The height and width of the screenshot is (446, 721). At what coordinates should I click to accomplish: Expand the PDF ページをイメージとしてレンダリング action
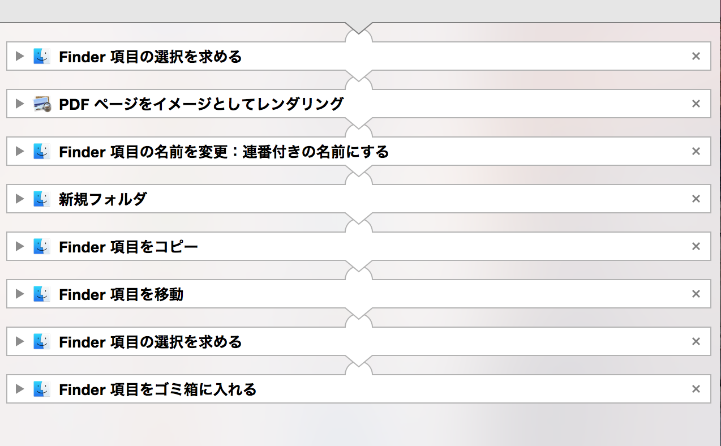tap(20, 104)
